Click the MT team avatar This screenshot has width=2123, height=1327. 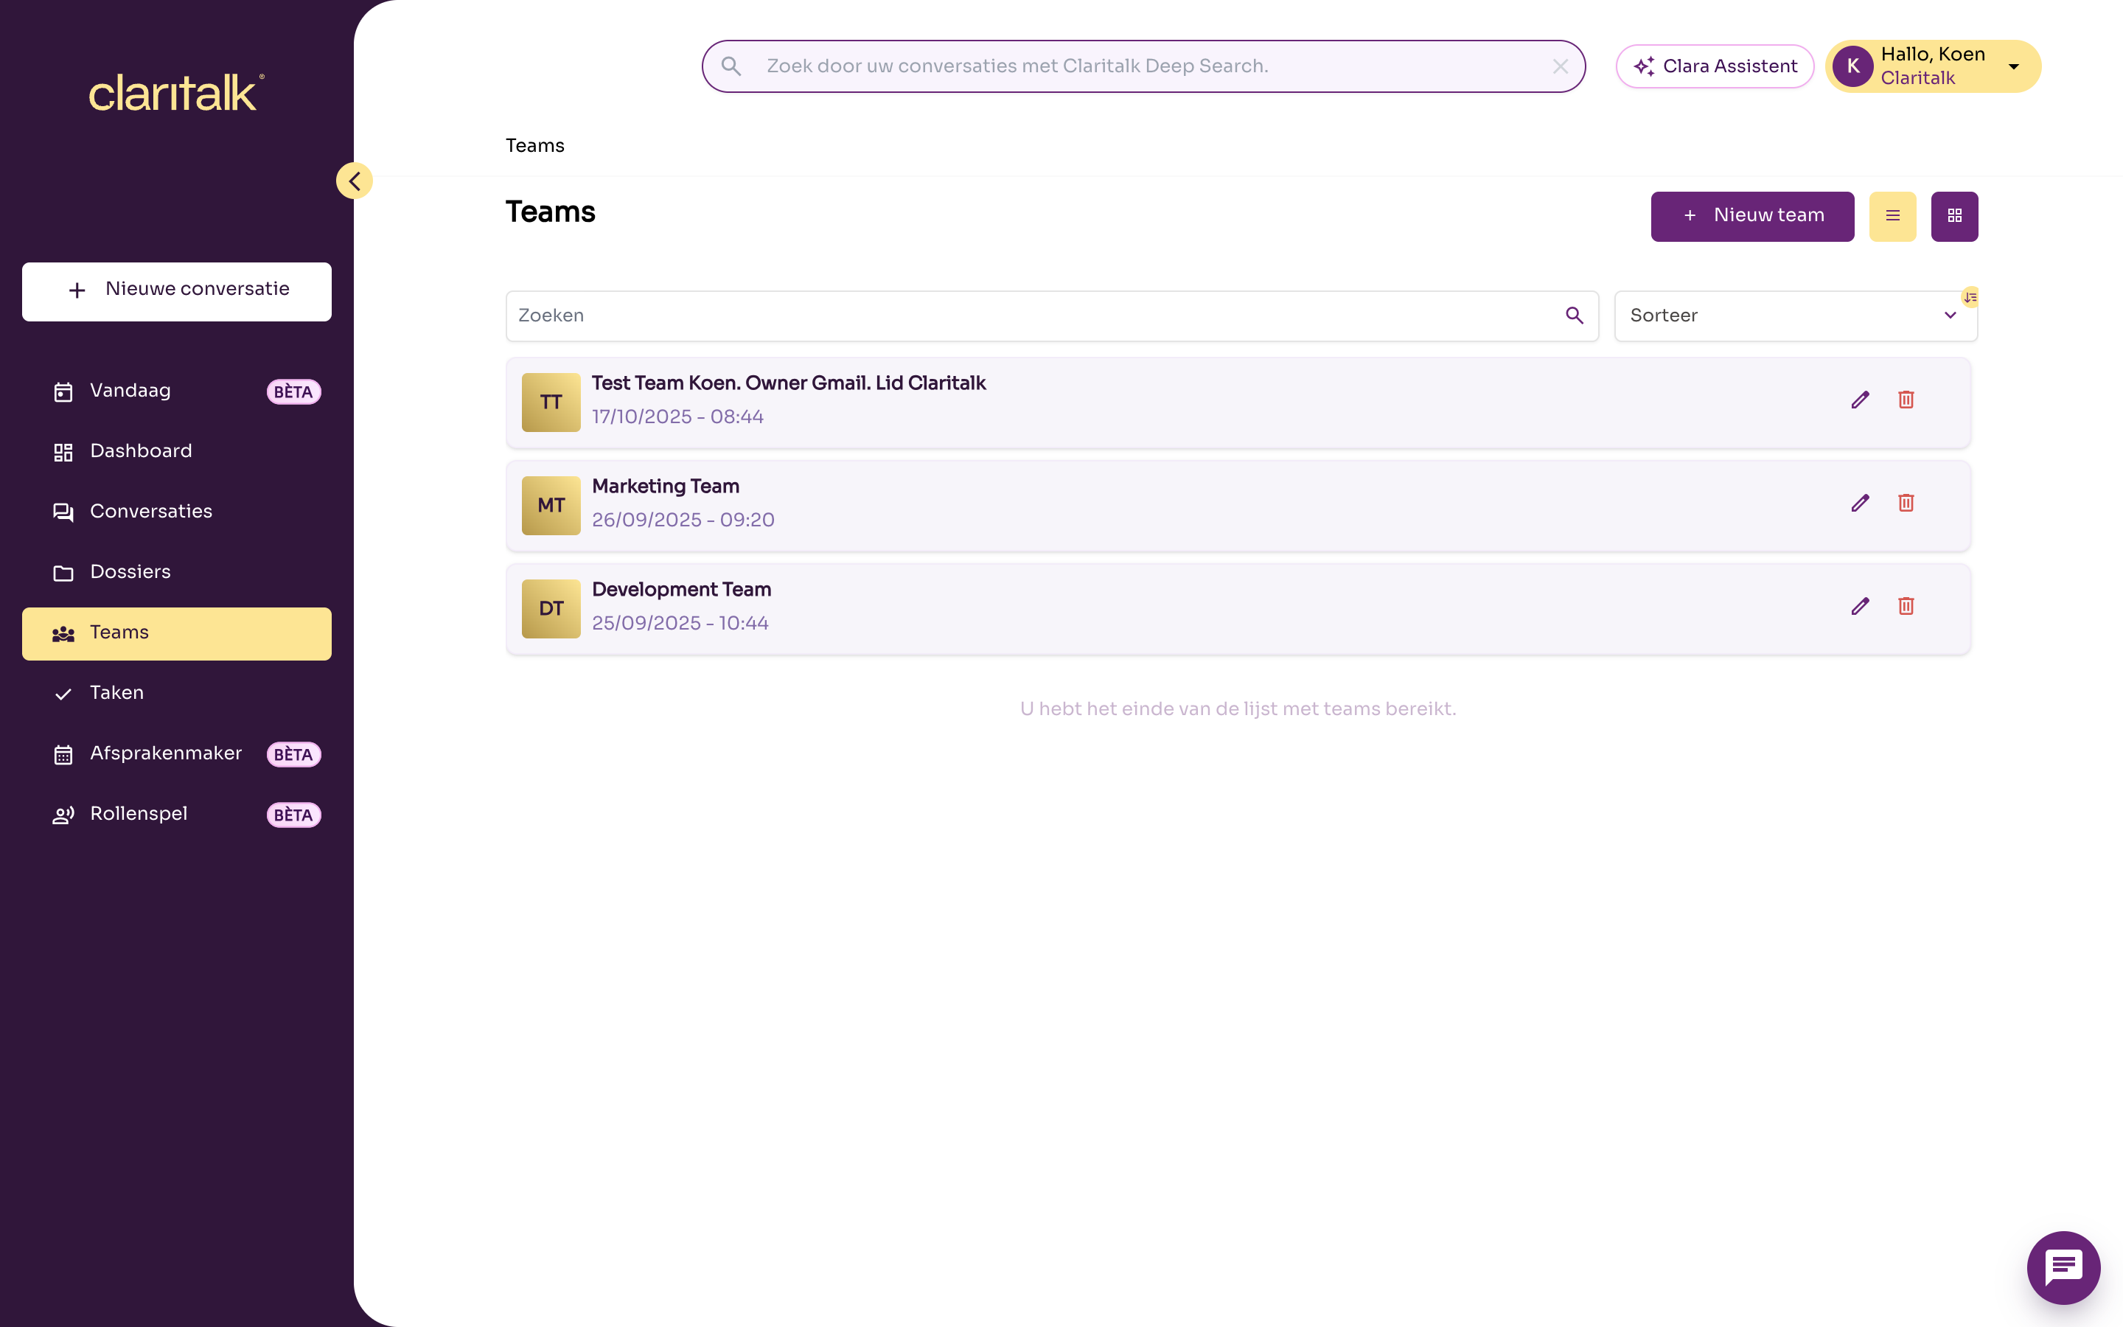(551, 506)
